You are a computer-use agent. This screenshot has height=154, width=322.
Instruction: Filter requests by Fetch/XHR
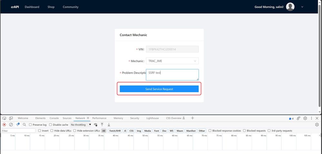coord(115,130)
